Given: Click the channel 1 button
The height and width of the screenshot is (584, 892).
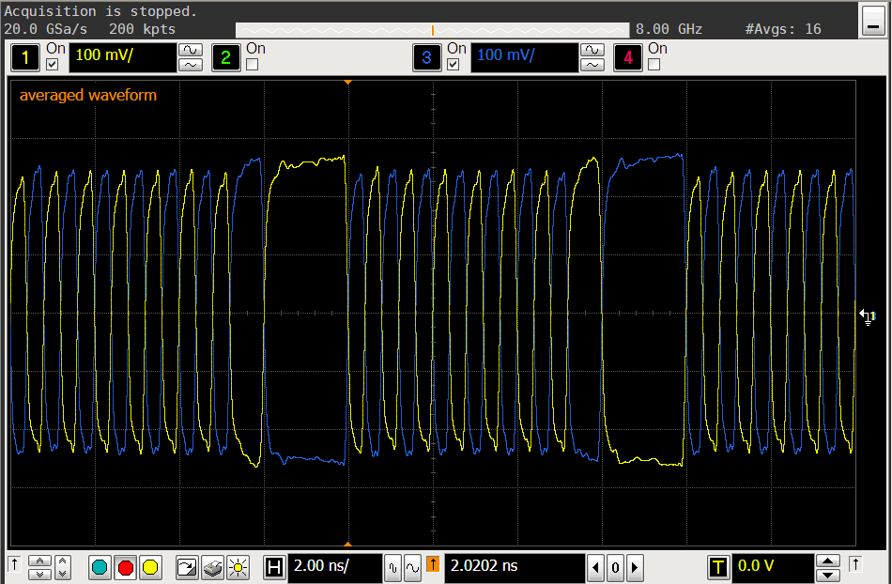Looking at the screenshot, I should tap(25, 58).
